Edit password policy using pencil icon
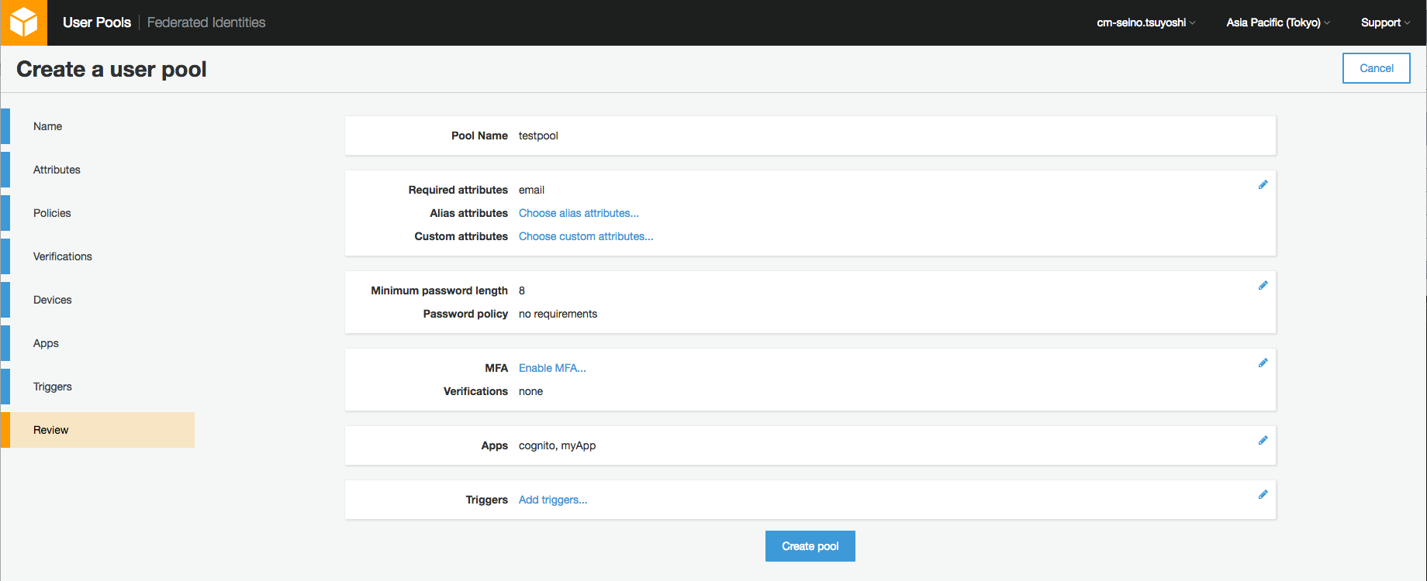 (x=1263, y=286)
